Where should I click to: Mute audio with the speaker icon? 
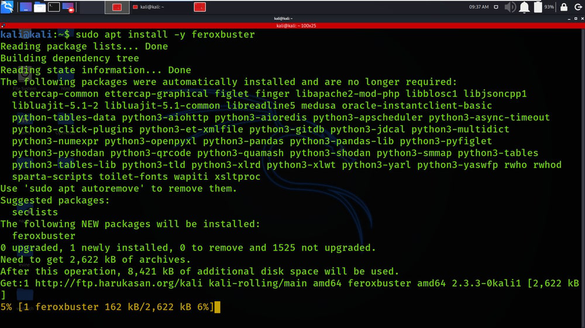510,6
